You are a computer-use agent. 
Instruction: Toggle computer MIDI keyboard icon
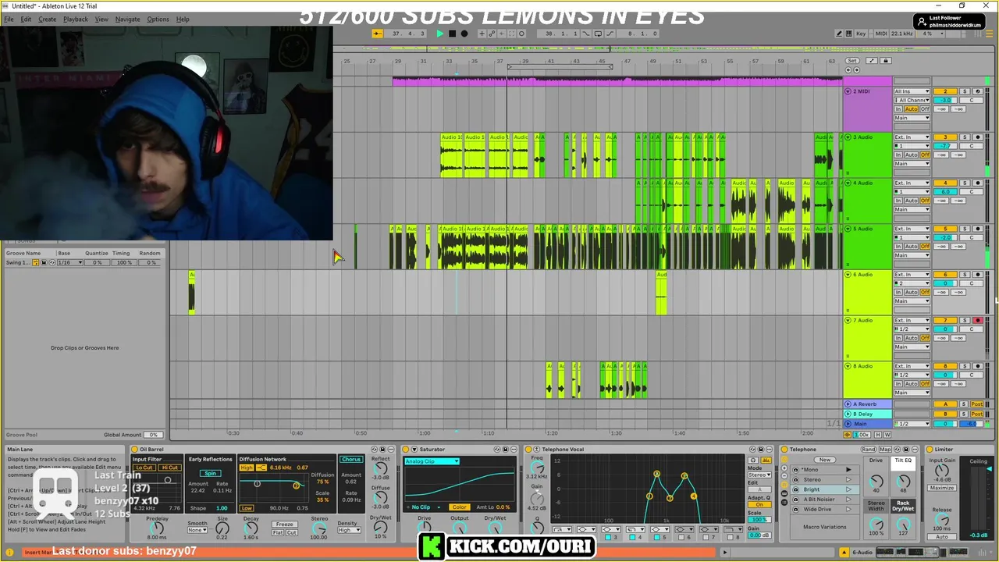coord(849,34)
